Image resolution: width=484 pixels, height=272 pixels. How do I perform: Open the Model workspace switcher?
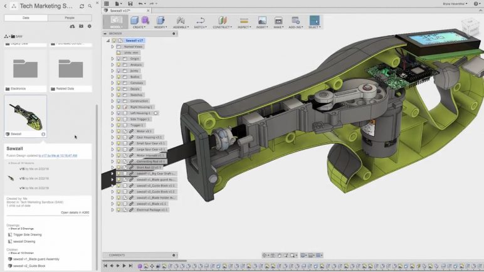click(x=116, y=21)
